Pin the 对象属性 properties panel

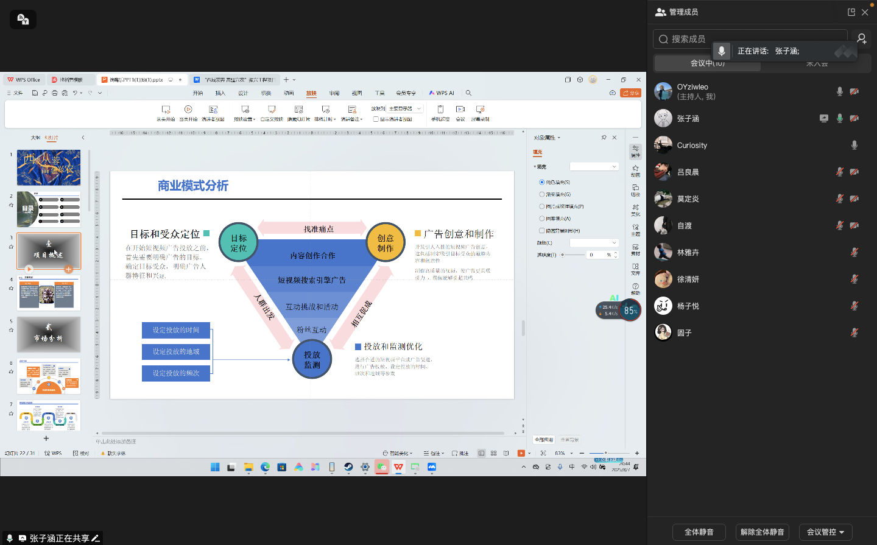click(604, 138)
